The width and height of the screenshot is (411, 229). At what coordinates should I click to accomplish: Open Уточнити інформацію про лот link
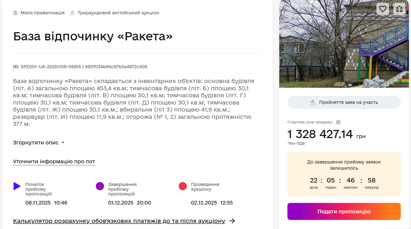click(x=54, y=161)
